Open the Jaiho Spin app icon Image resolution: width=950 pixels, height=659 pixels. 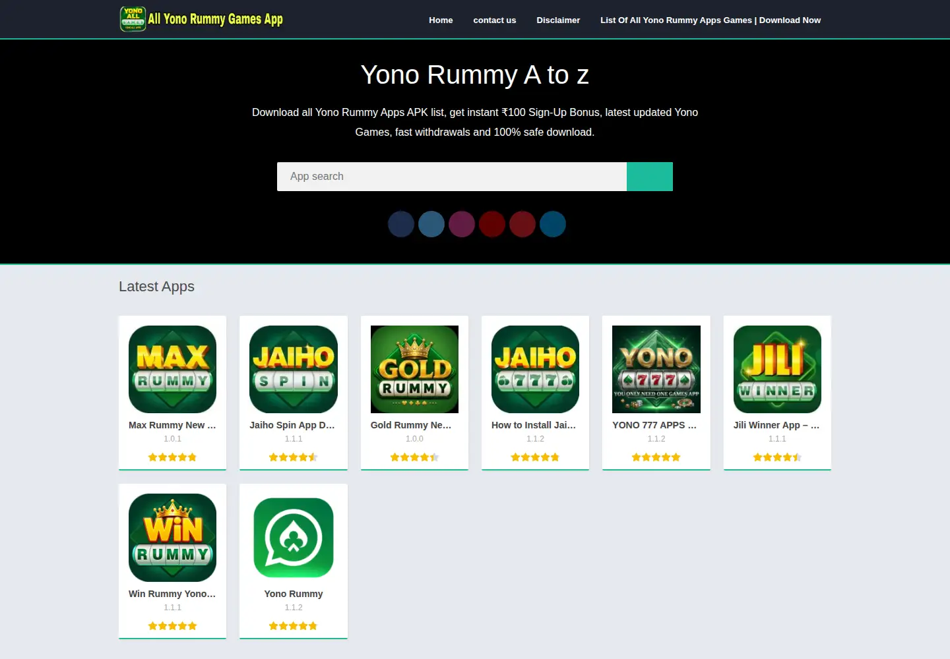tap(294, 369)
